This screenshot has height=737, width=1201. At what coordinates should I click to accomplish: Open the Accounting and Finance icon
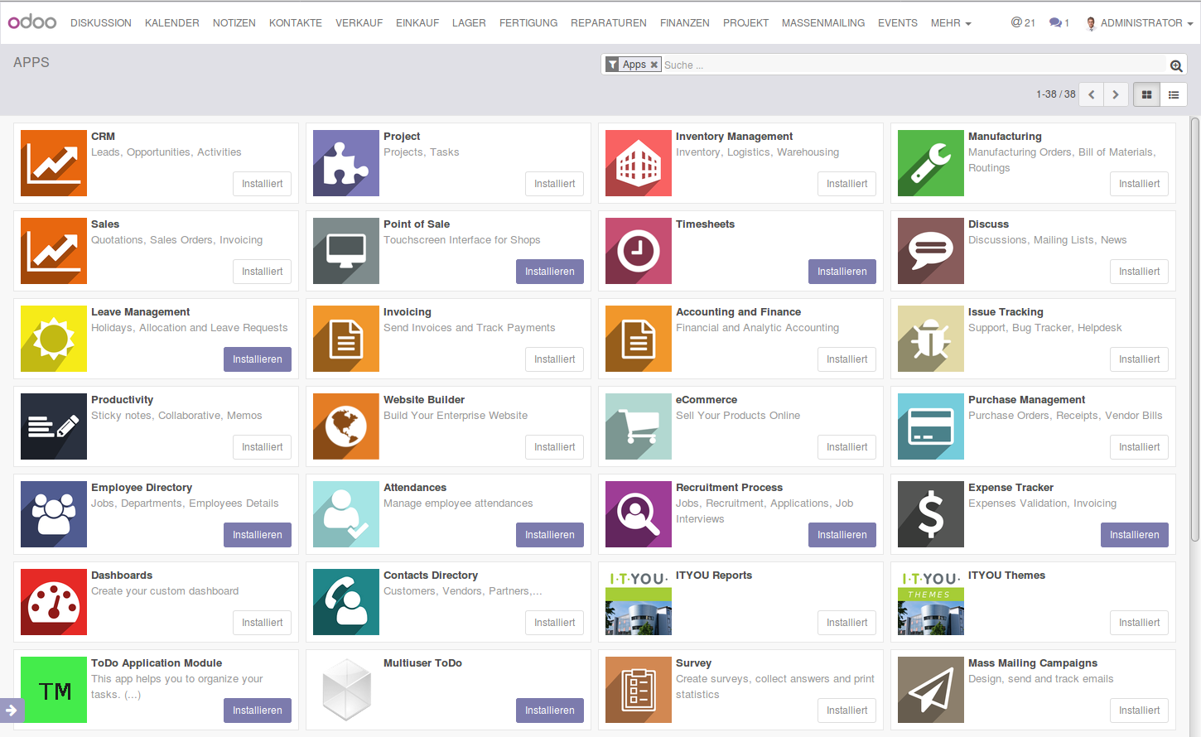click(639, 339)
